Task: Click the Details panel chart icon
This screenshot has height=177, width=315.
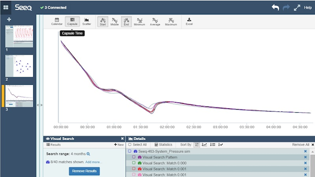Action: [130, 138]
